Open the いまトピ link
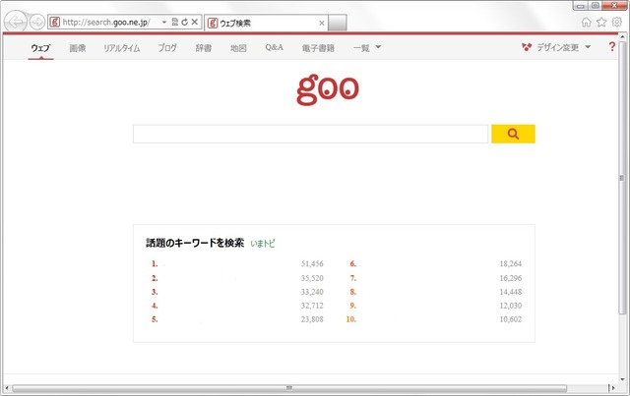 pyautogui.click(x=263, y=244)
